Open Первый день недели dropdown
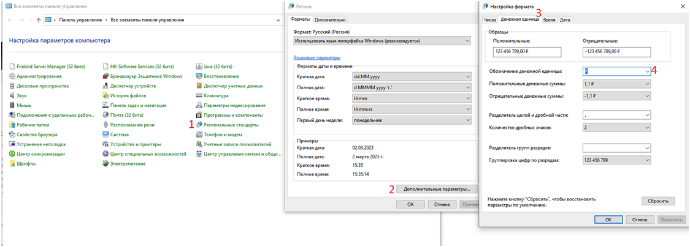Screen dimensions: 690x247 pos(412,120)
